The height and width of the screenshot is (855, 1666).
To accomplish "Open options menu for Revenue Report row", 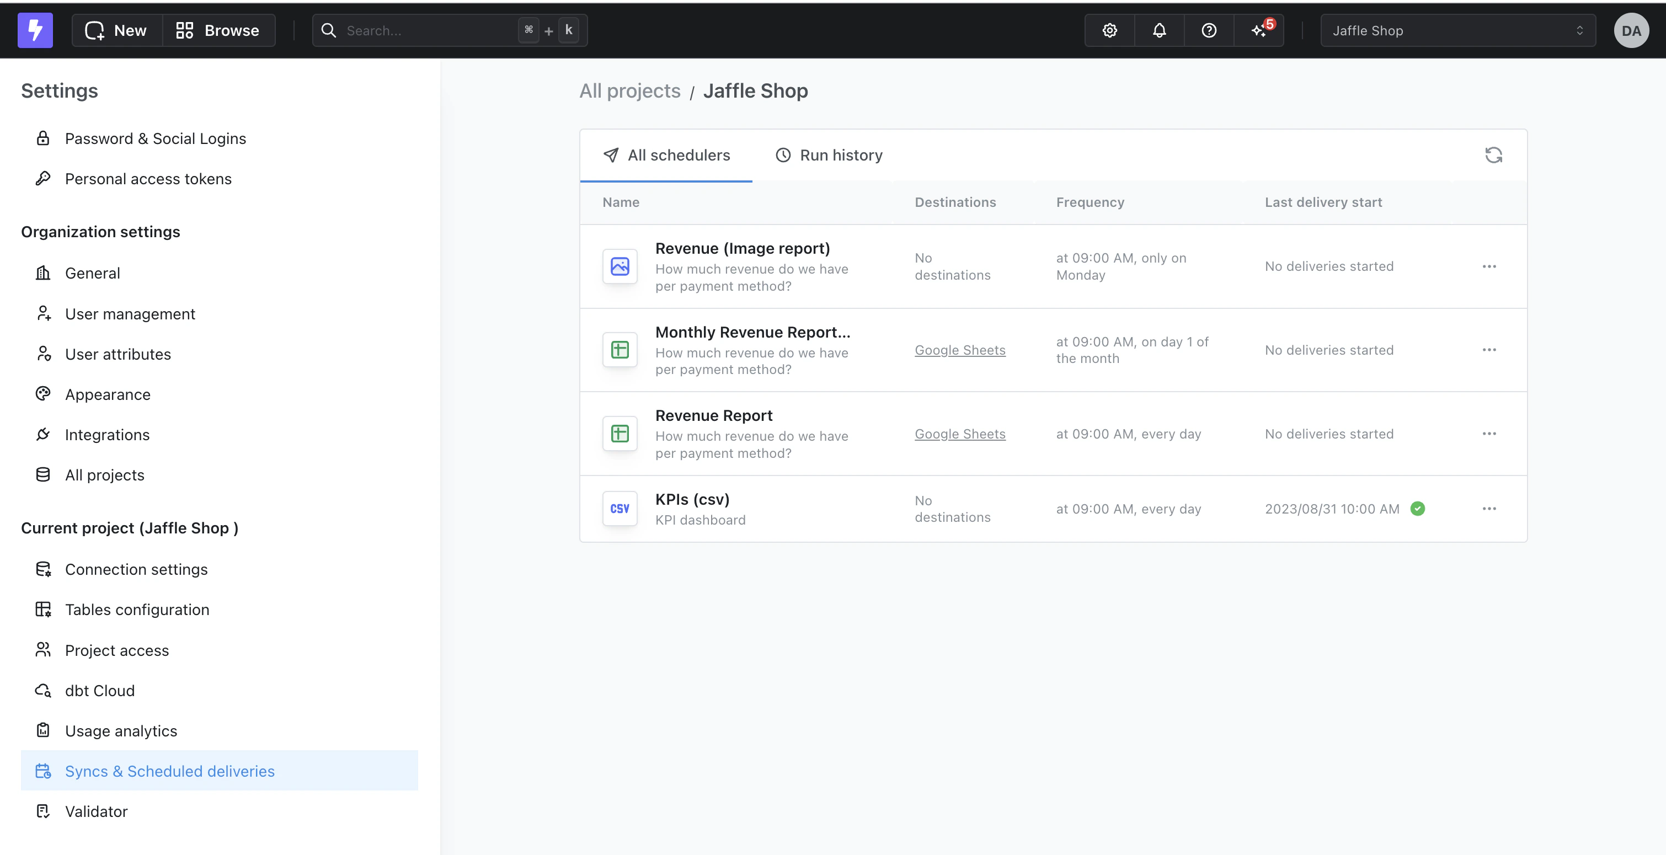I will pyautogui.click(x=1489, y=434).
